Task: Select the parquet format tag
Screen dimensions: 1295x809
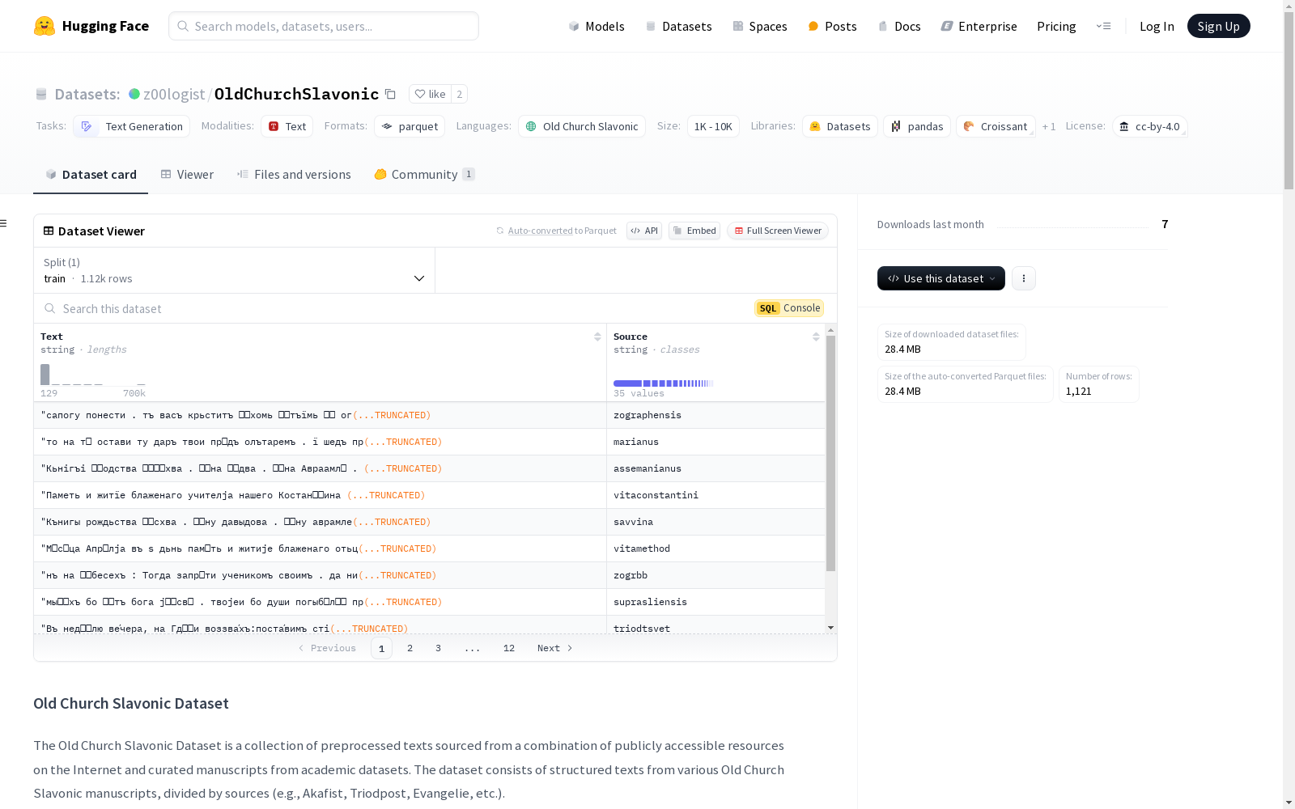Action: tap(410, 126)
